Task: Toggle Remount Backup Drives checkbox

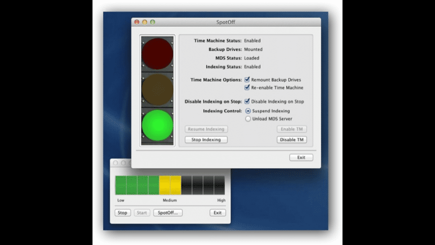Action: [247, 79]
